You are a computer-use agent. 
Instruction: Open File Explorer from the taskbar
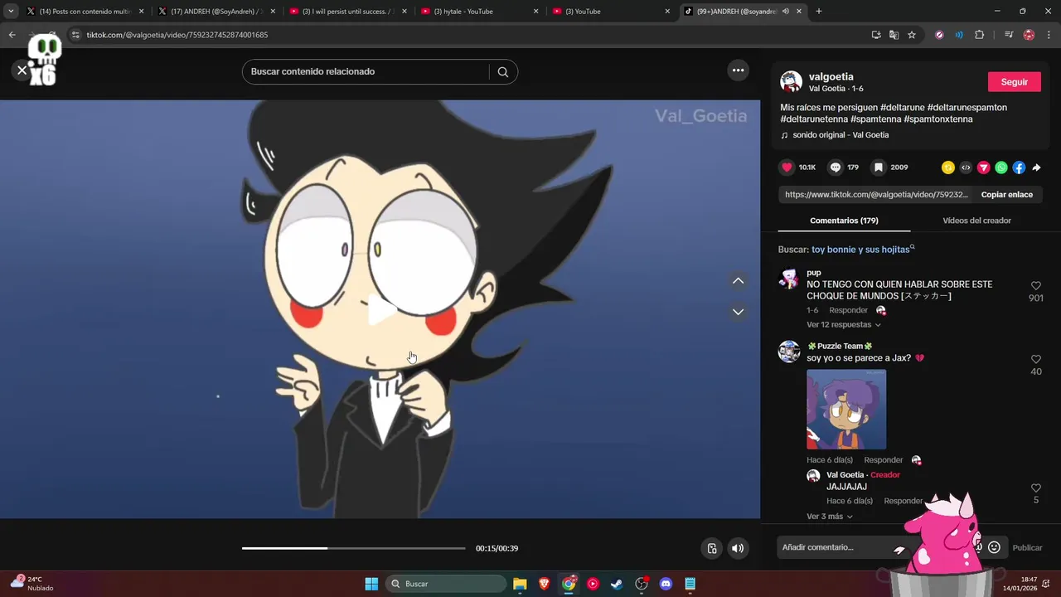(x=520, y=584)
